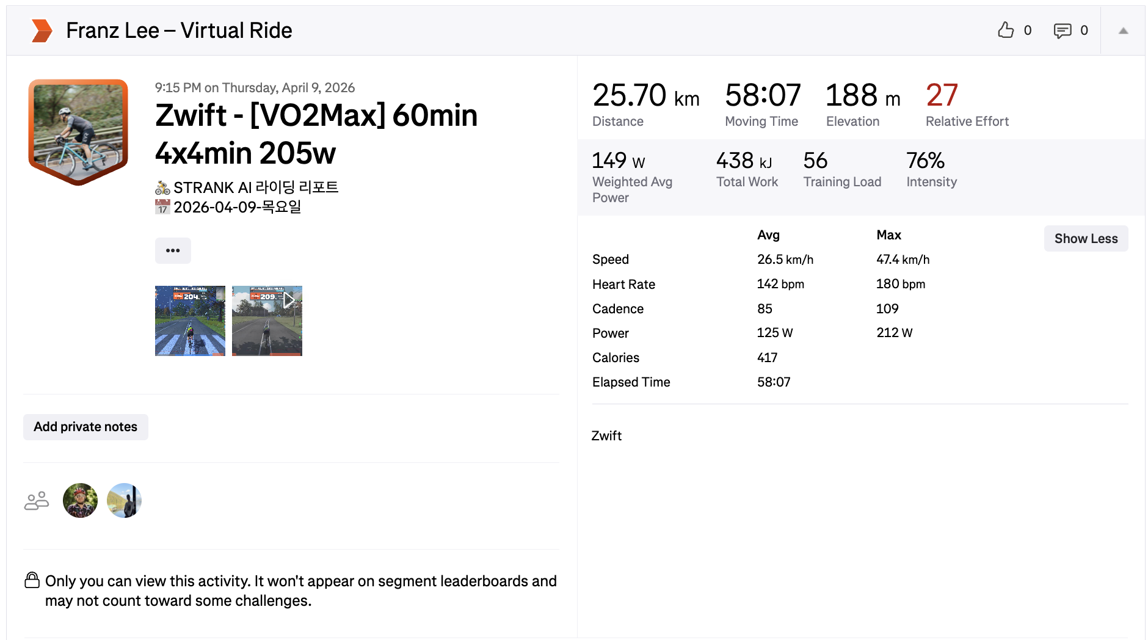This screenshot has height=640, width=1148.
Task: Open the comments speech bubble icon
Action: coord(1063,31)
